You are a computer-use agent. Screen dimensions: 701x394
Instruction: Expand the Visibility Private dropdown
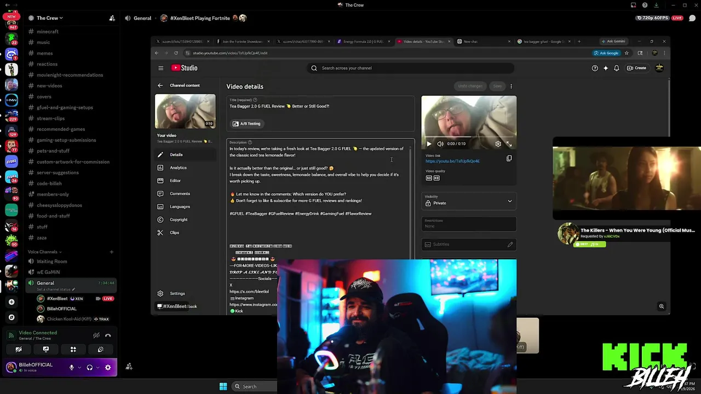(469, 201)
